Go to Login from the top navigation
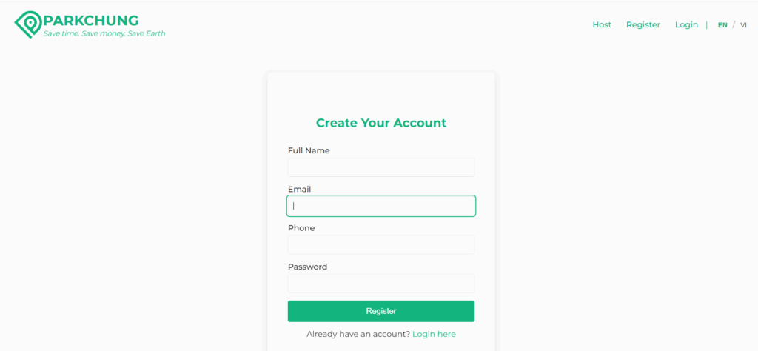758x351 pixels. coord(686,24)
